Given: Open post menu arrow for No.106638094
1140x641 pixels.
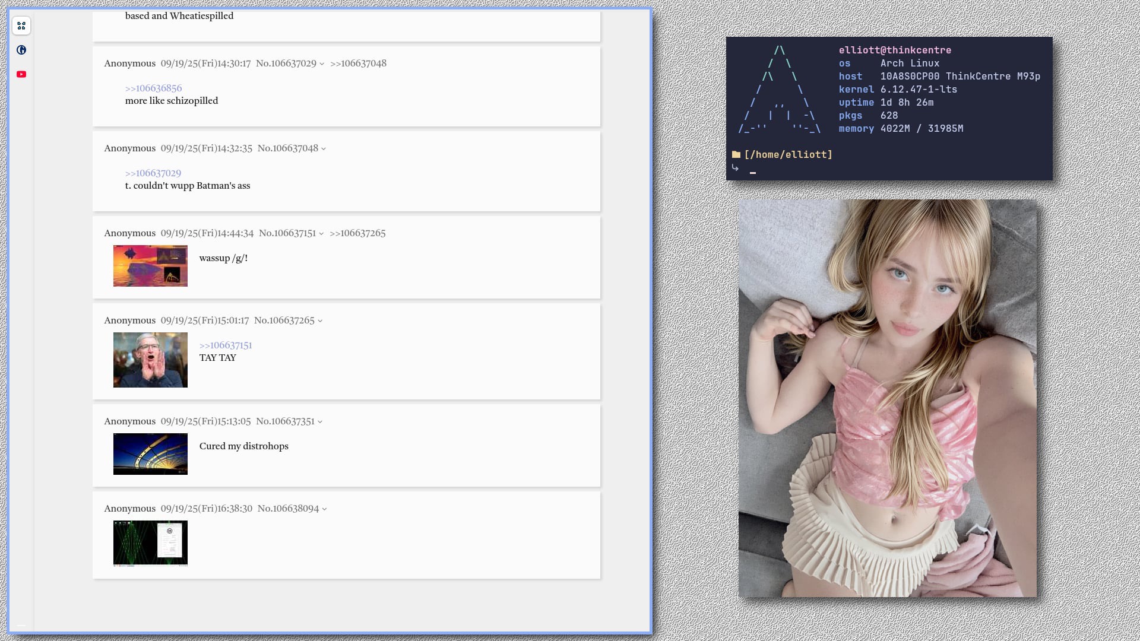Looking at the screenshot, I should (324, 509).
